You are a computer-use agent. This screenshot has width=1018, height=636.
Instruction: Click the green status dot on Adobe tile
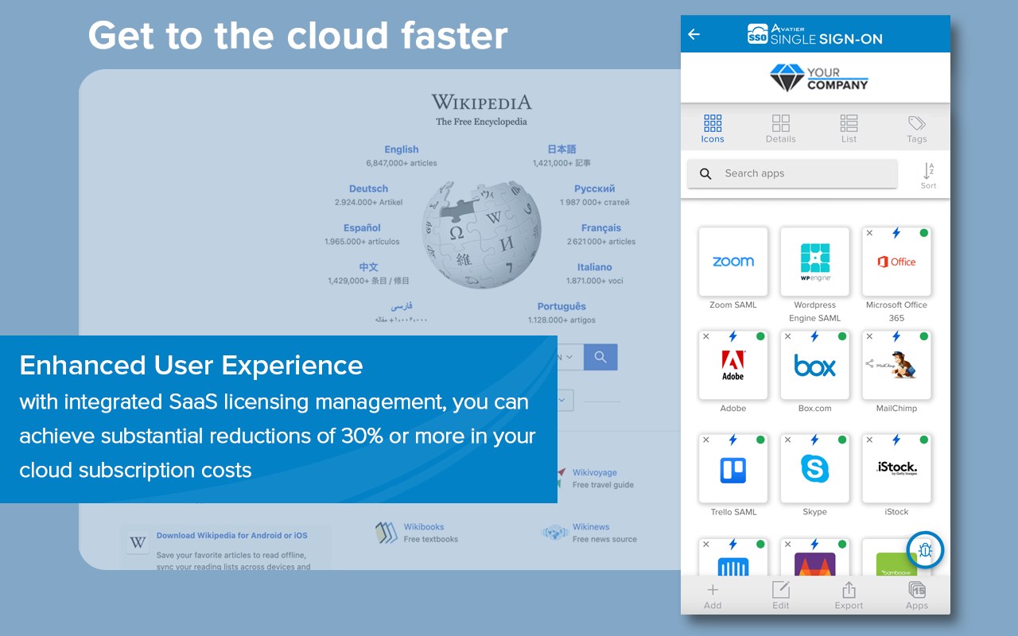(x=760, y=337)
